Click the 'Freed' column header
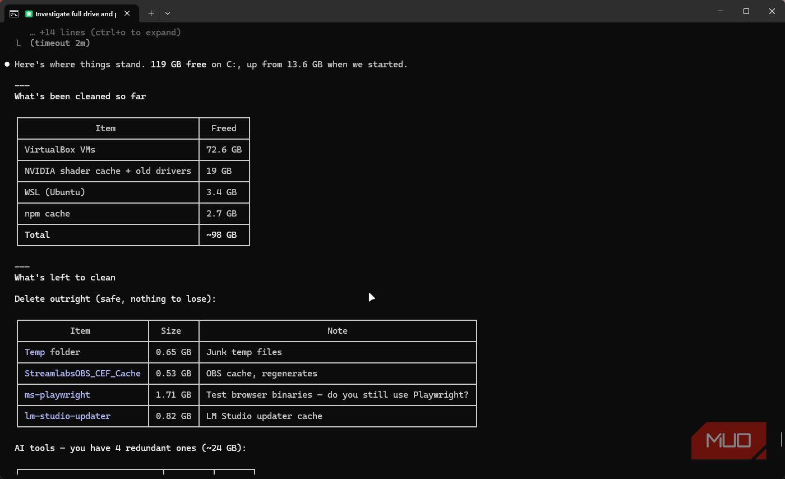 click(224, 128)
